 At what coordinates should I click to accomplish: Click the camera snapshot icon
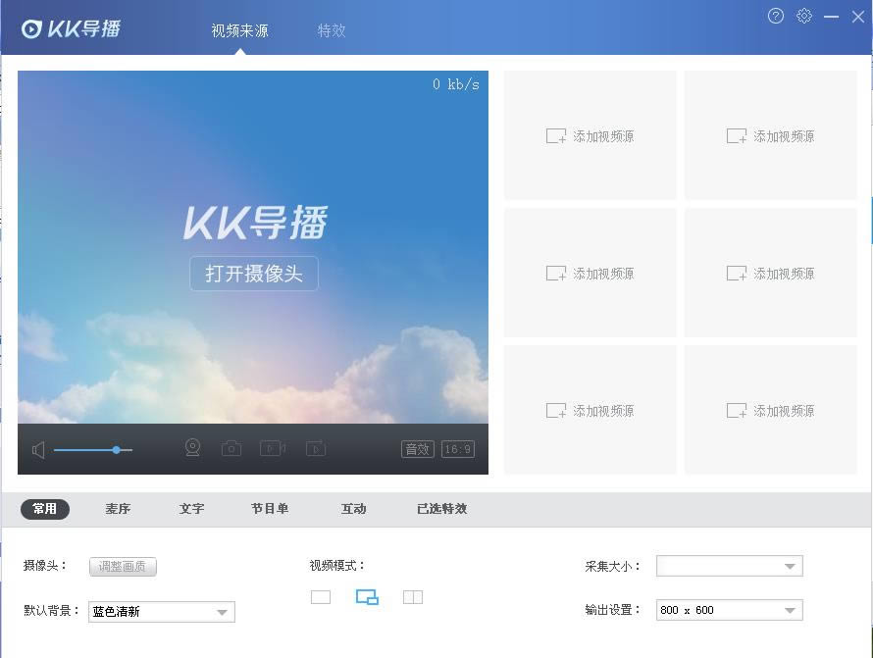tap(231, 448)
